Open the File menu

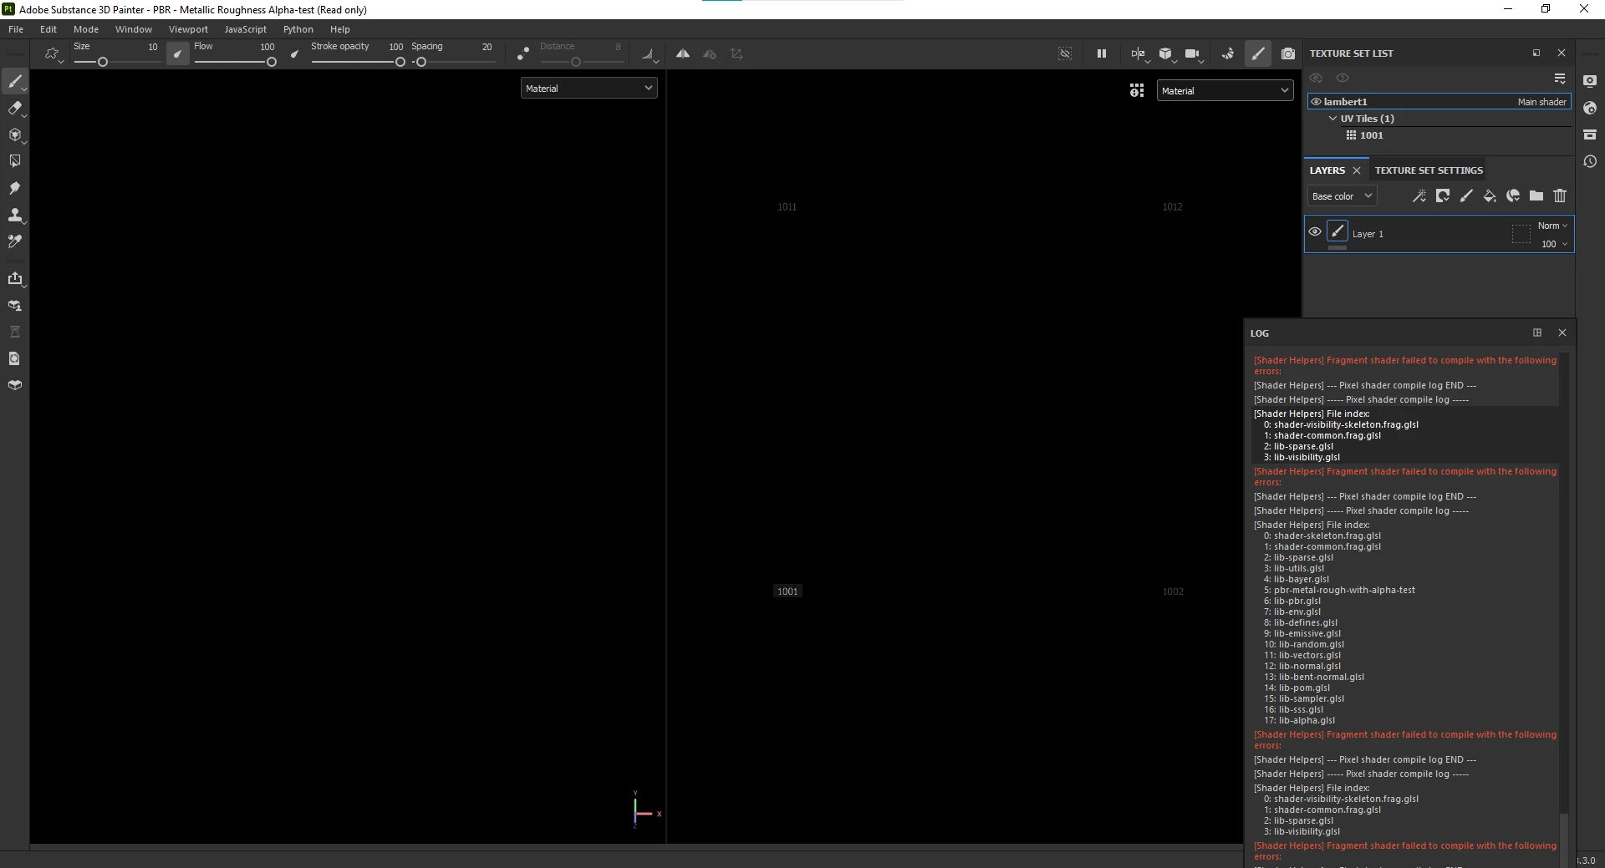tap(16, 29)
